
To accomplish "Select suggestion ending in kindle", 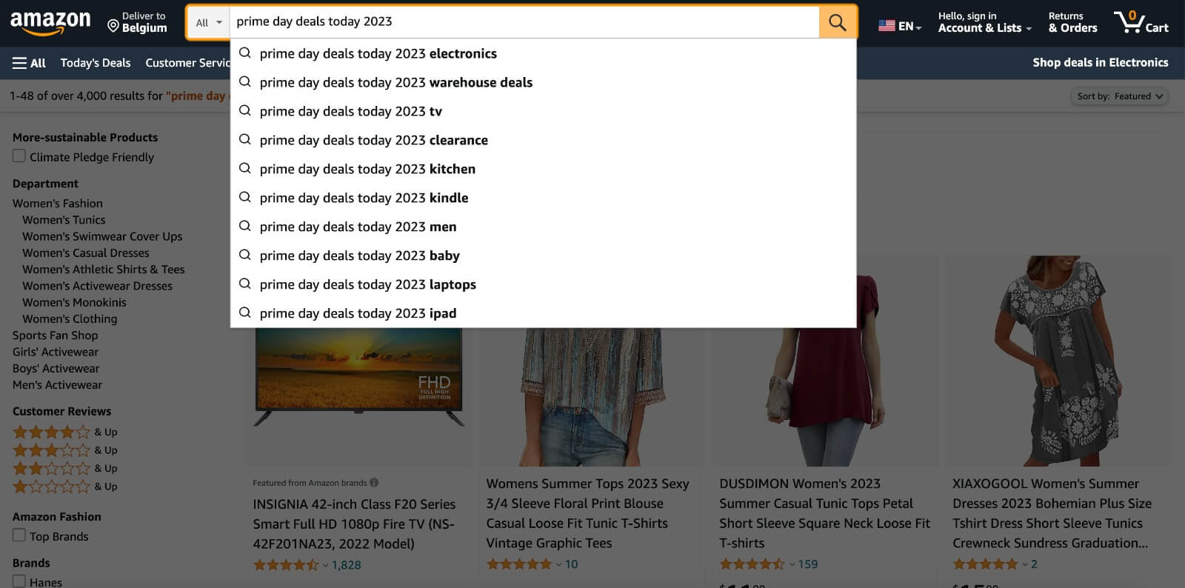I will [544, 198].
